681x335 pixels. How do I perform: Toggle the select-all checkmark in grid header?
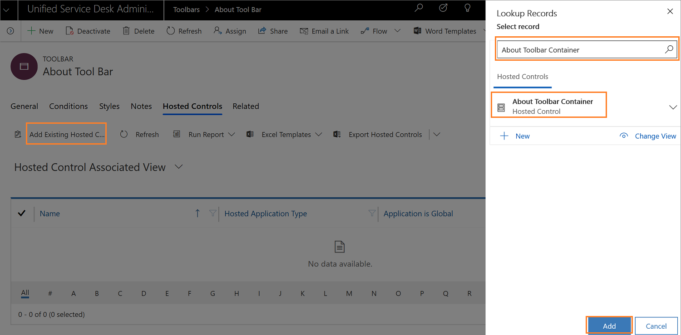click(21, 213)
